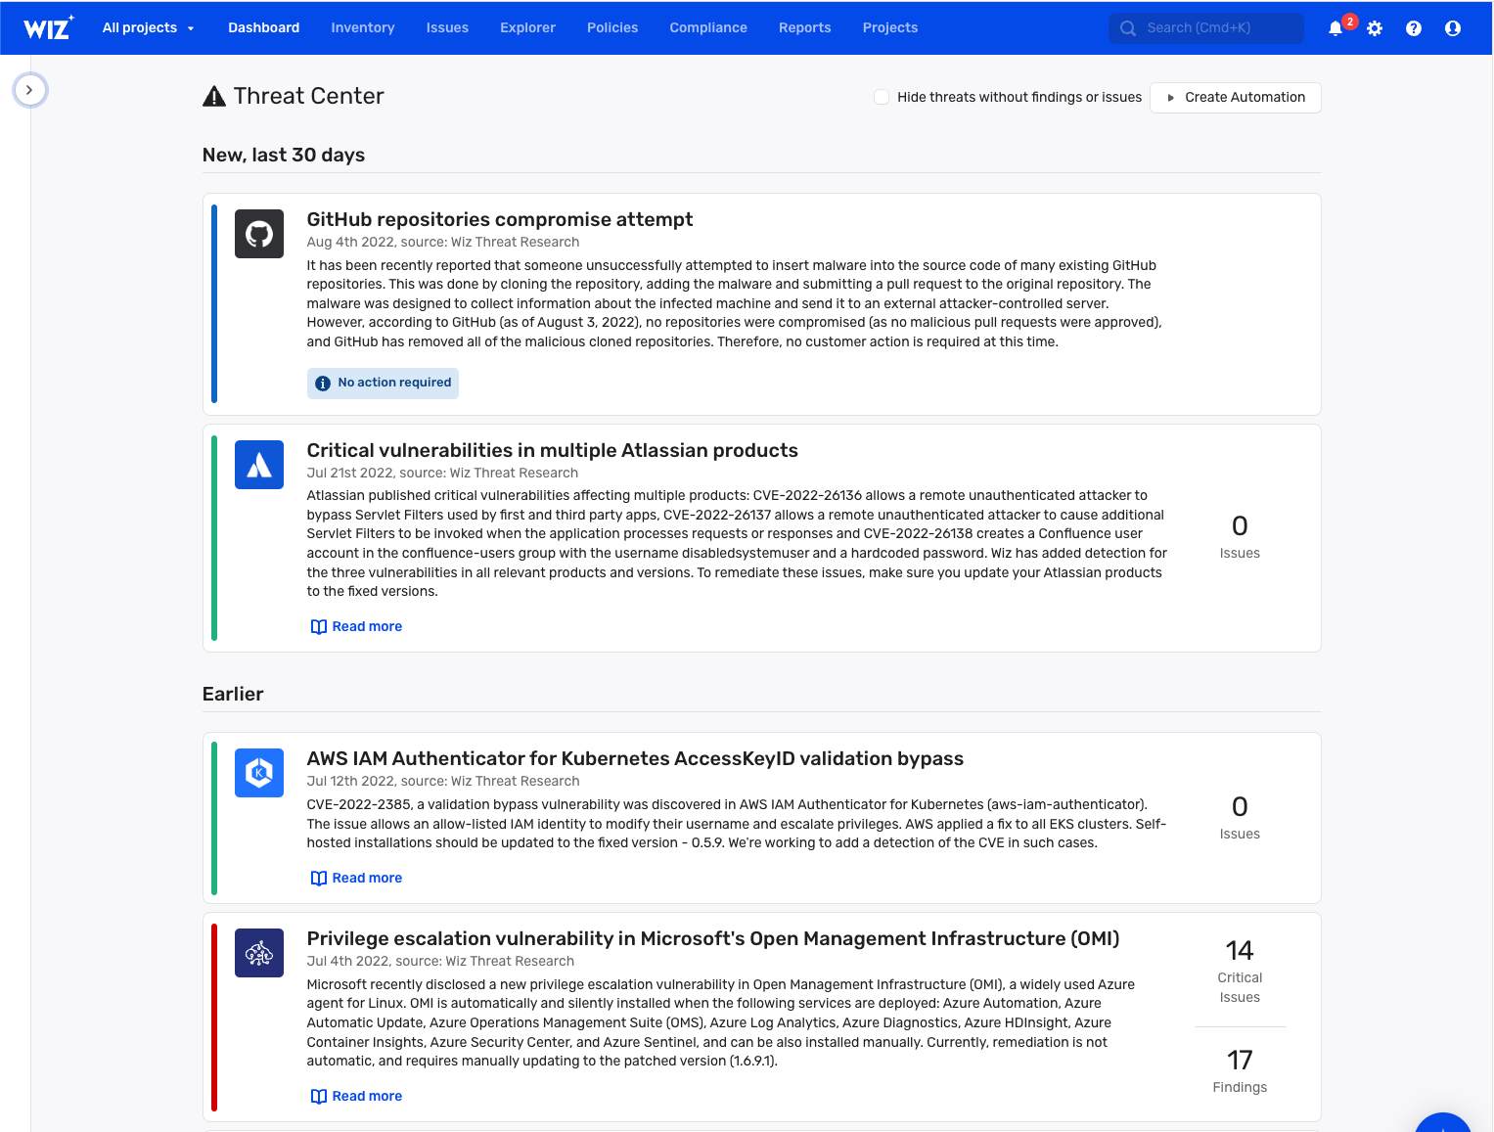Screen dimensions: 1494x1132
Task: Click the Earlier section heading
Action: point(233,694)
